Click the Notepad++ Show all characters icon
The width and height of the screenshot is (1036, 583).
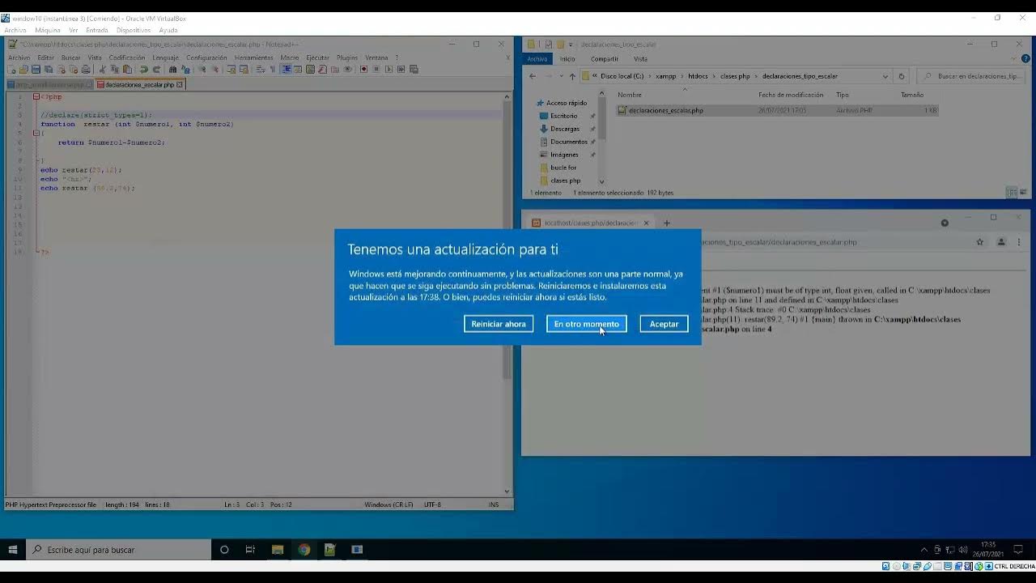[272, 69]
